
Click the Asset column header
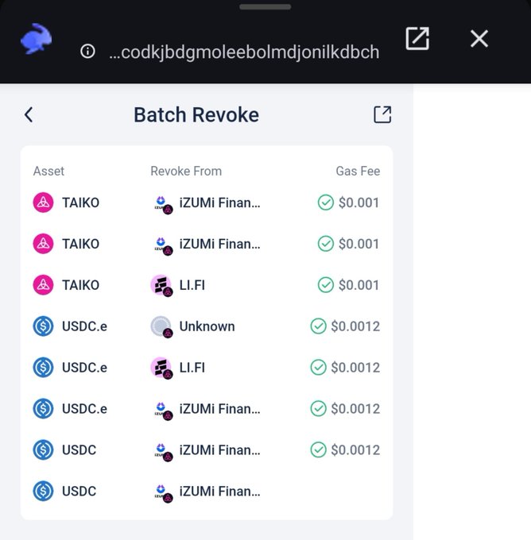click(x=48, y=171)
